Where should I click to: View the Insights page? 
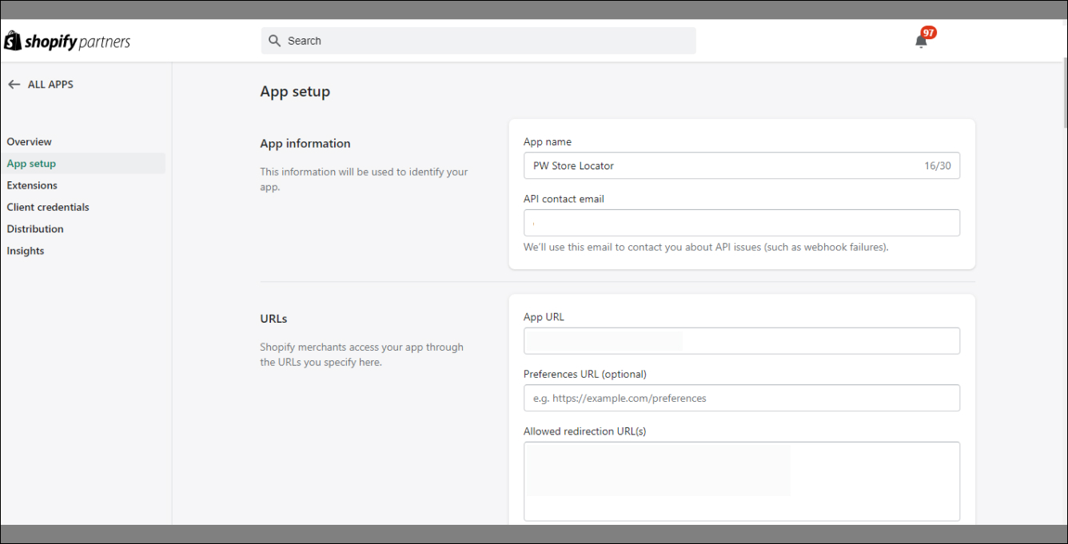(26, 251)
